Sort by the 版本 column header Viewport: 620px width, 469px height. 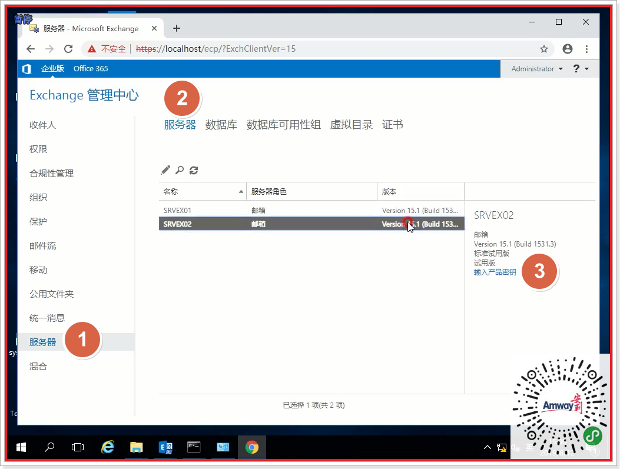coord(421,192)
